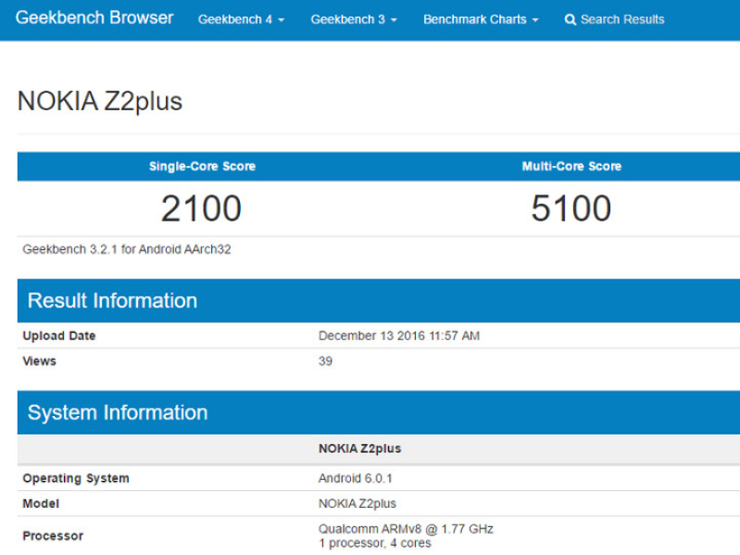Viewport: 740px width, 555px height.
Task: Select the single-core value 2100
Action: (x=202, y=208)
